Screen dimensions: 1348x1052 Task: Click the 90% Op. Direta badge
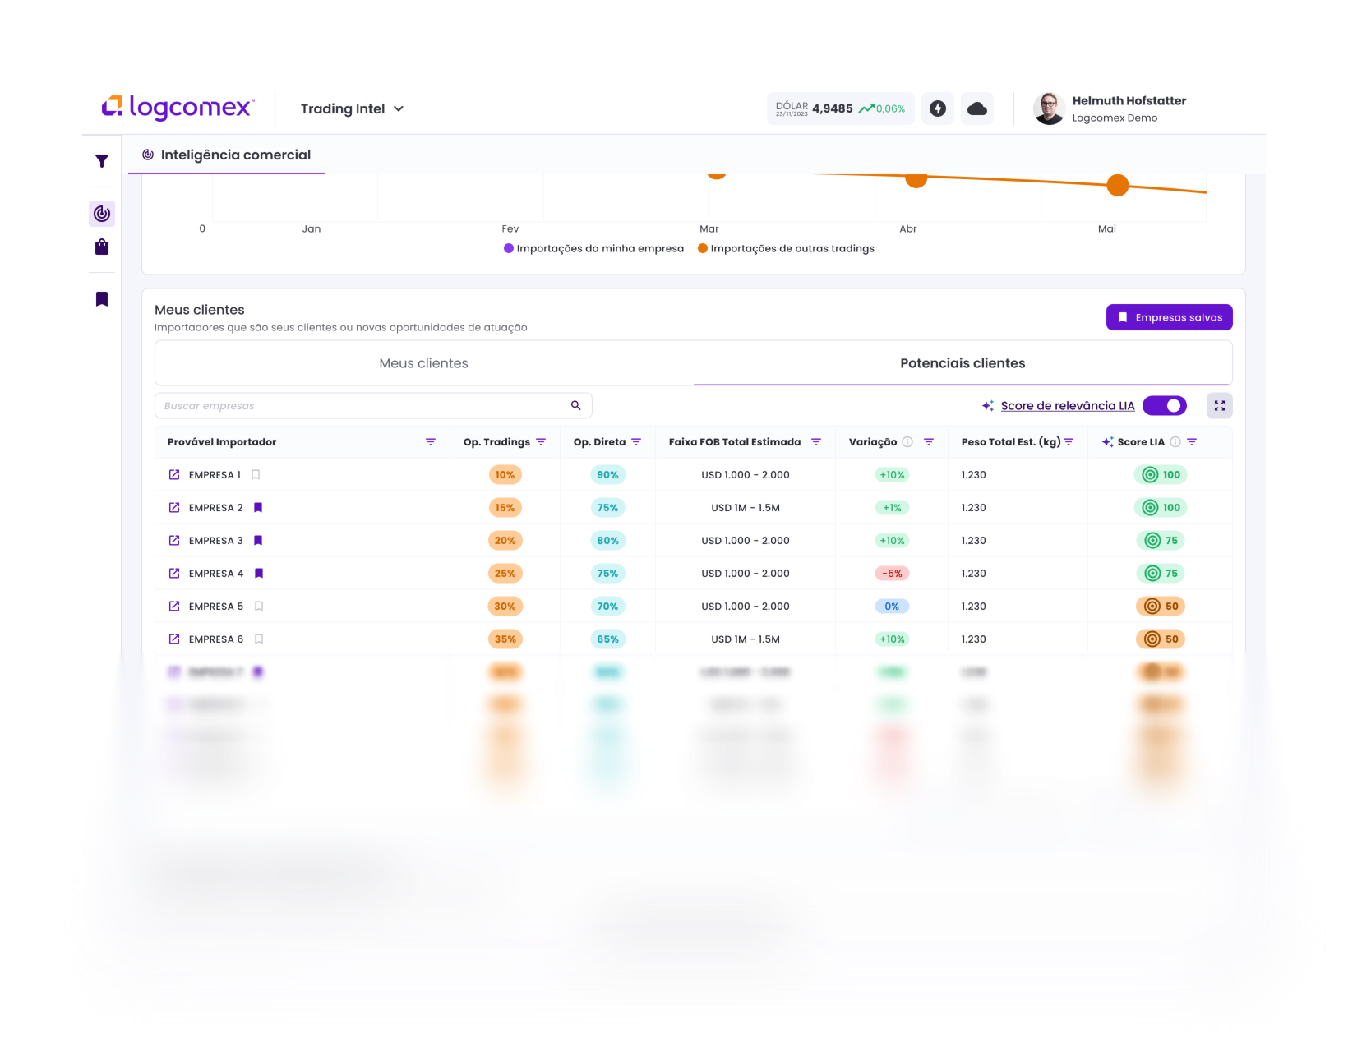607,474
